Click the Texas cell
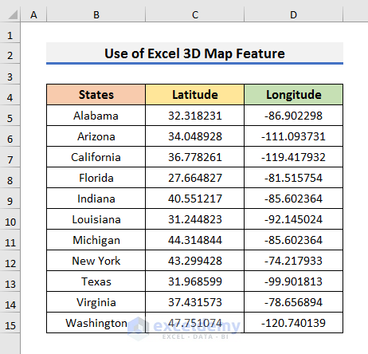This screenshot has width=368, height=354. pyautogui.click(x=96, y=281)
